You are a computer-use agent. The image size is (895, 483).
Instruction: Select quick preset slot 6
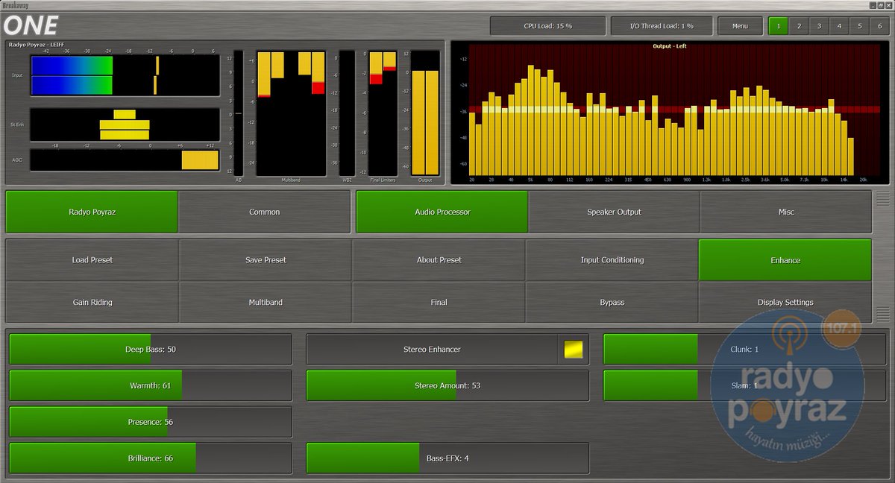coord(879,26)
